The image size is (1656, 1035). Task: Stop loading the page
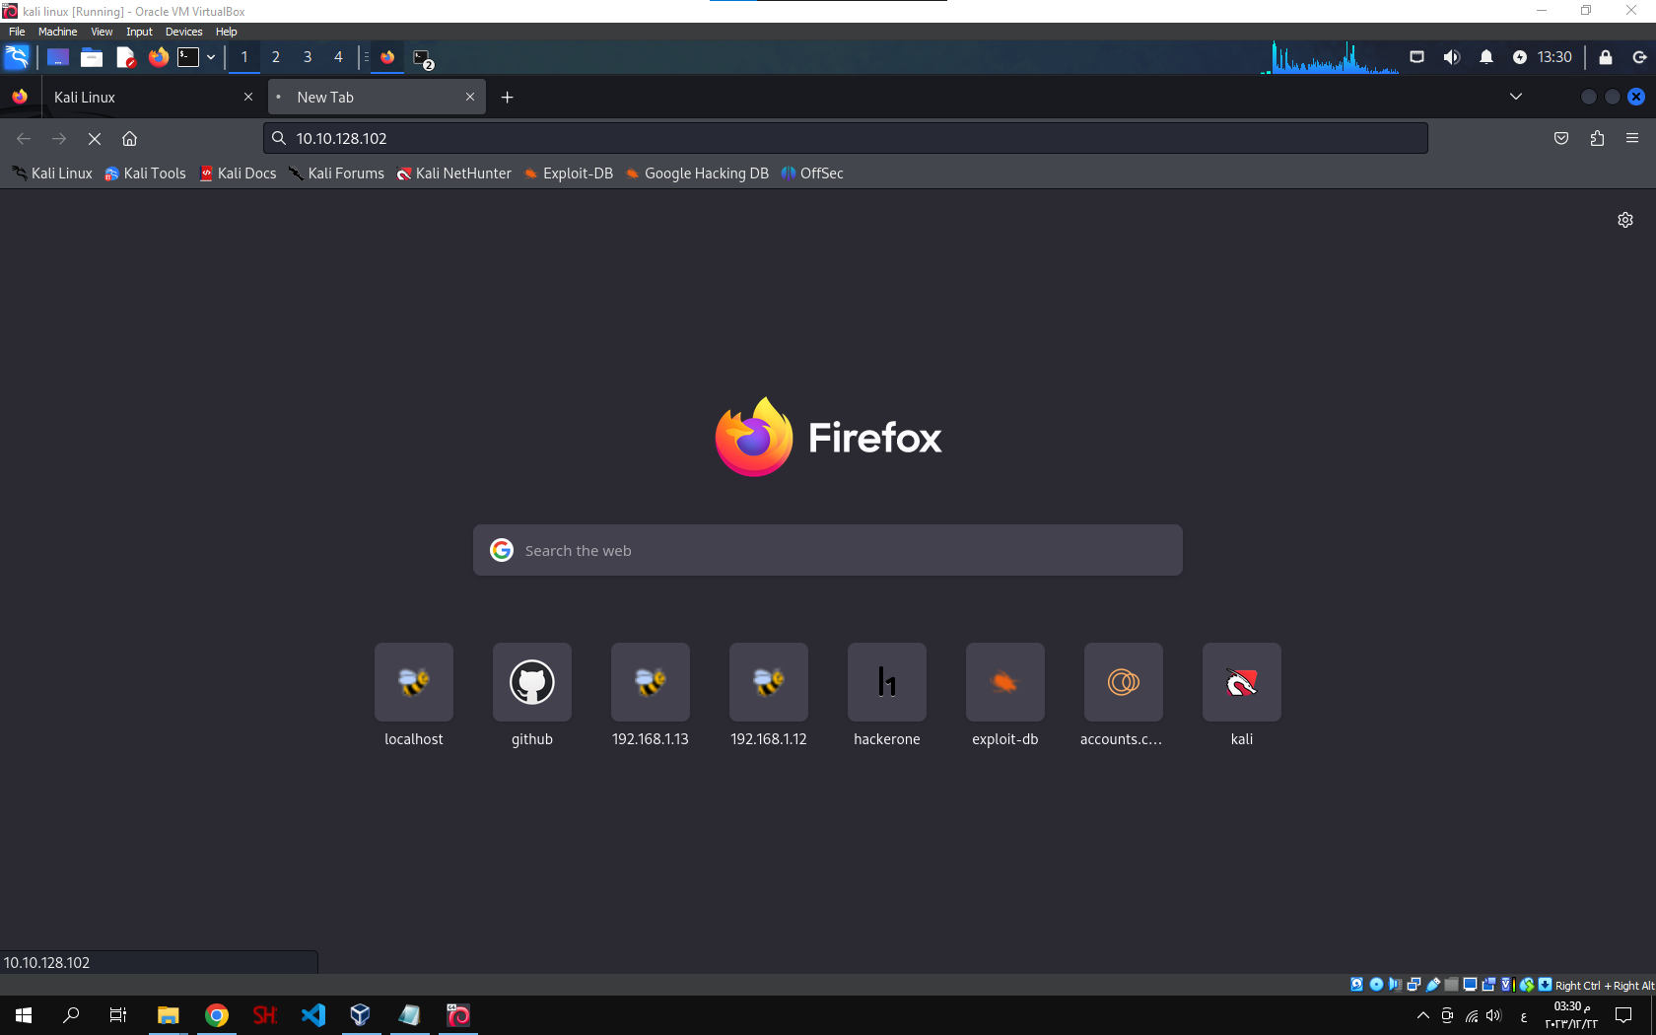[95, 138]
